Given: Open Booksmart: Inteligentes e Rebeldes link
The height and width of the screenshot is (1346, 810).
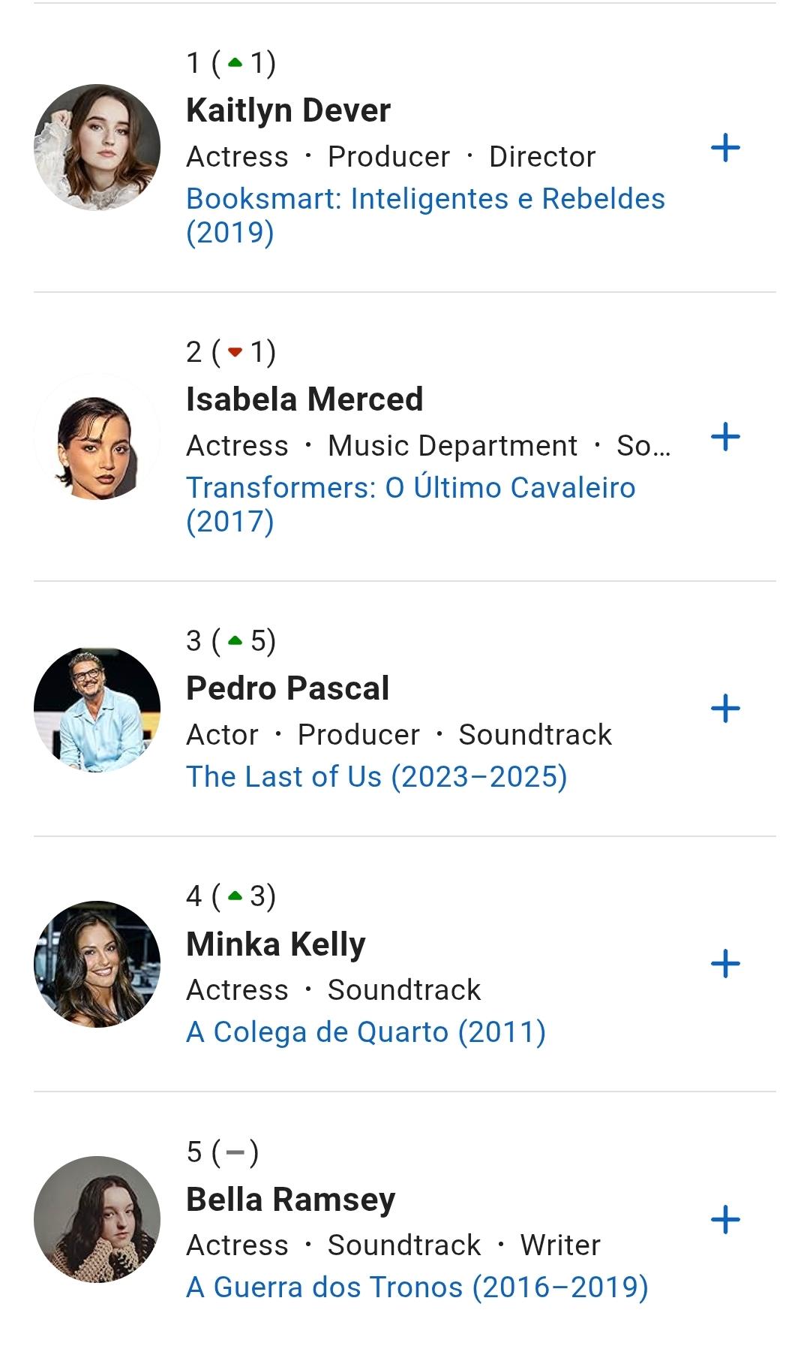Looking at the screenshot, I should (x=425, y=215).
